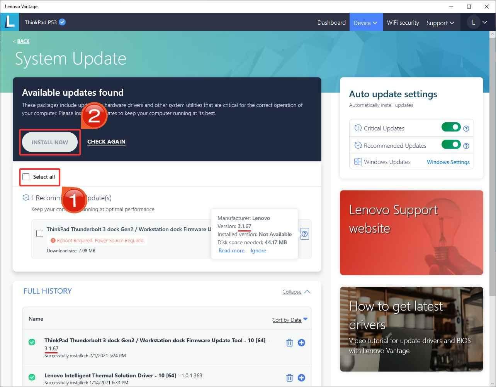
Task: Open the How to get latest drivers video card
Action: click(x=411, y=329)
